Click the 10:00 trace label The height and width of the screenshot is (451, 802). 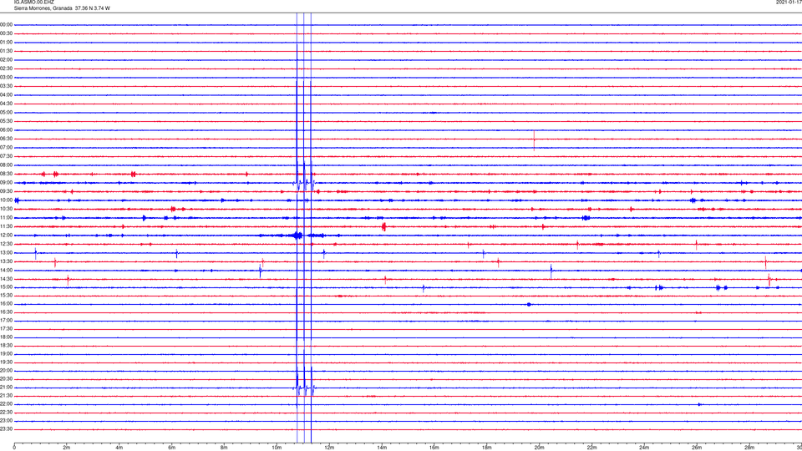tap(6, 200)
